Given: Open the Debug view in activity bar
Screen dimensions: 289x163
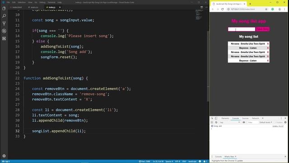Looking at the screenshot, I should coord(4,31).
